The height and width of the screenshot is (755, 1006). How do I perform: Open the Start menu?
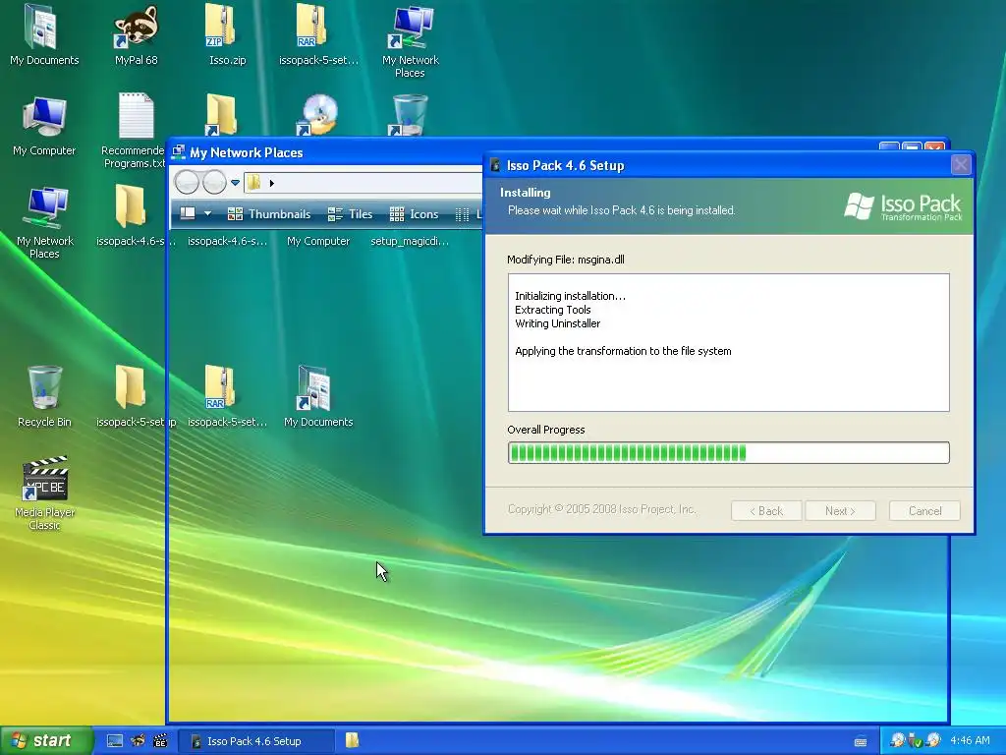[46, 741]
